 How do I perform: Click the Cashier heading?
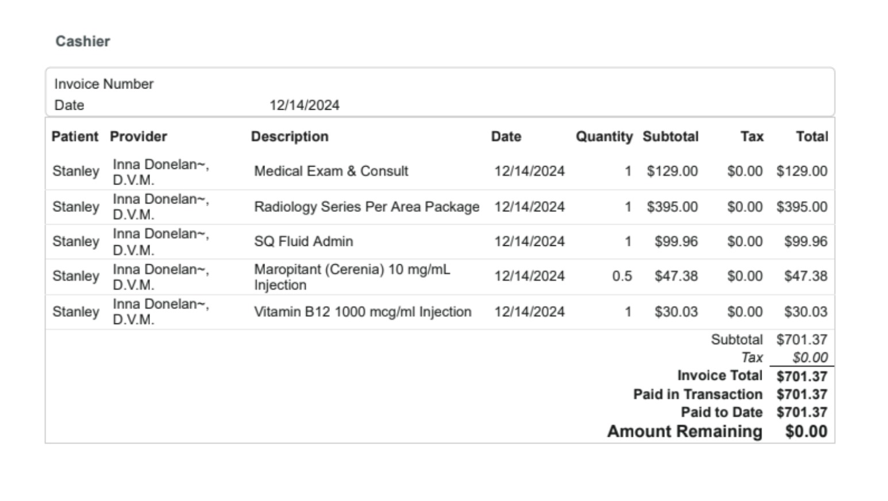tap(83, 41)
